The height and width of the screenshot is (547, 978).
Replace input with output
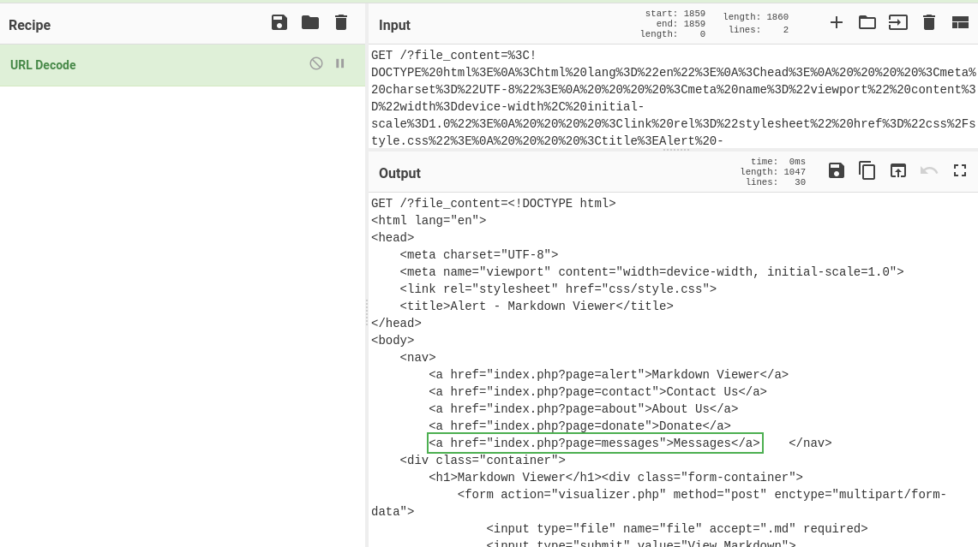coord(898,170)
